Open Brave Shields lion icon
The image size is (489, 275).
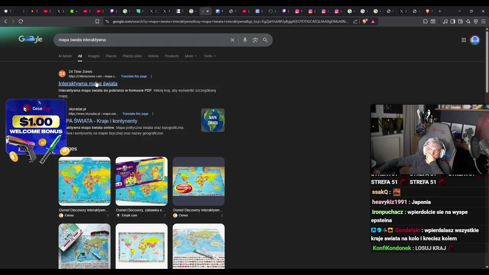click(364, 21)
